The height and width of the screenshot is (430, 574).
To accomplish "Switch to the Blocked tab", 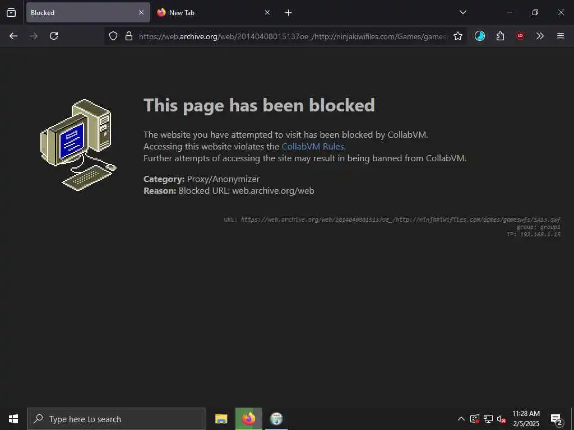I will 88,12.
